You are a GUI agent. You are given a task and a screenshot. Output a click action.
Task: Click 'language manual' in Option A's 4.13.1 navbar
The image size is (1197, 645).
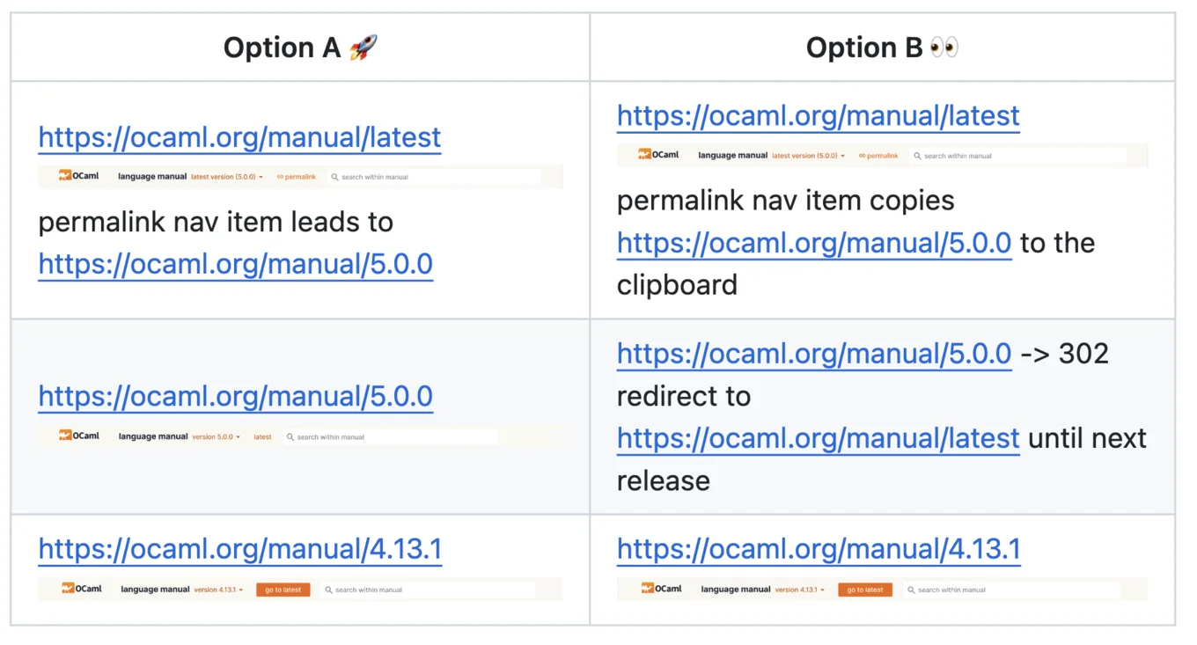[x=155, y=590]
